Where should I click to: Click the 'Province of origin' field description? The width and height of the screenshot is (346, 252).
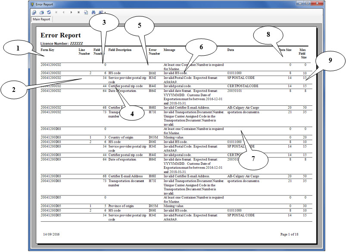(121, 206)
